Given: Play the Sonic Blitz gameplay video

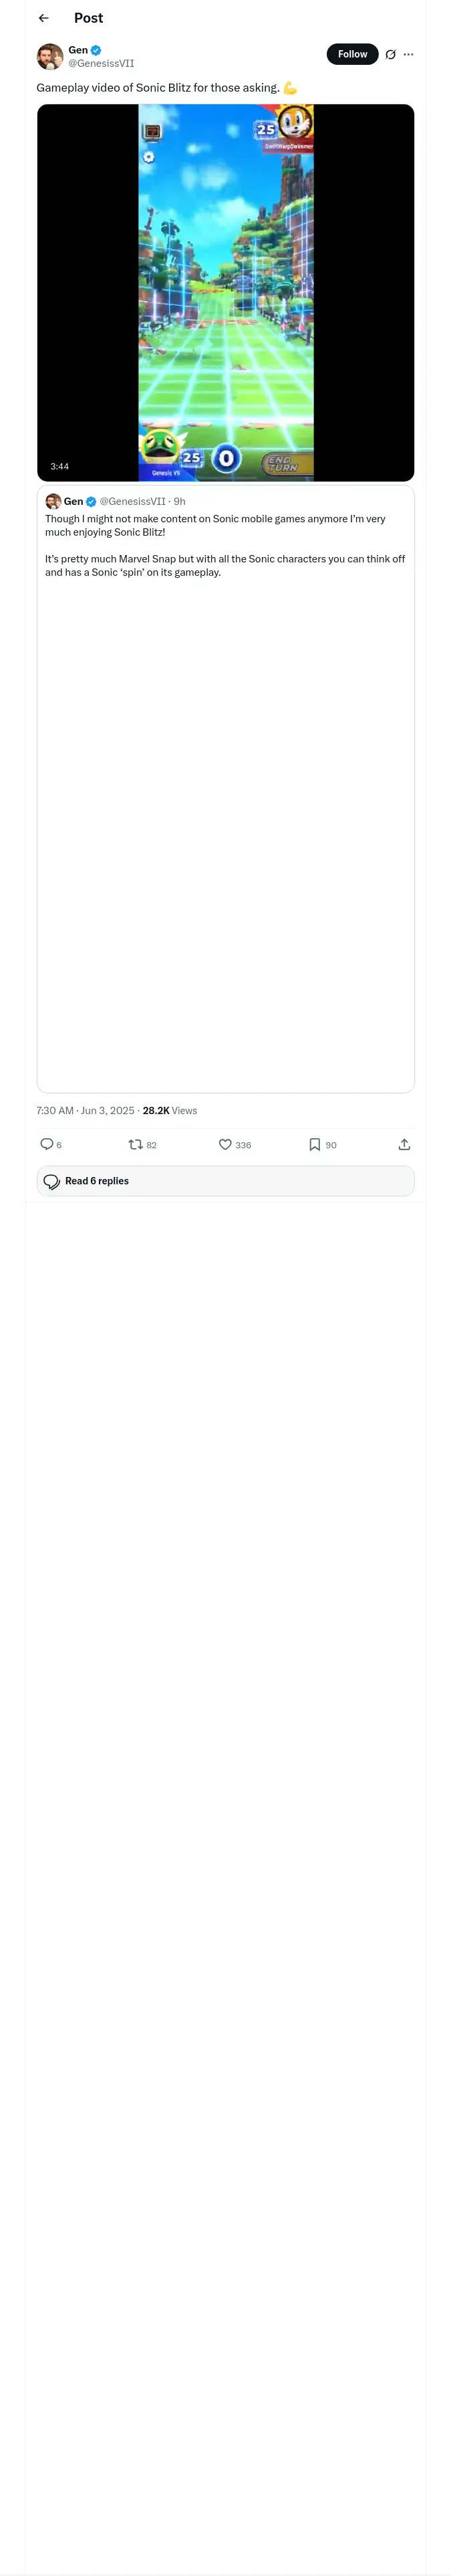Looking at the screenshot, I should tap(225, 292).
